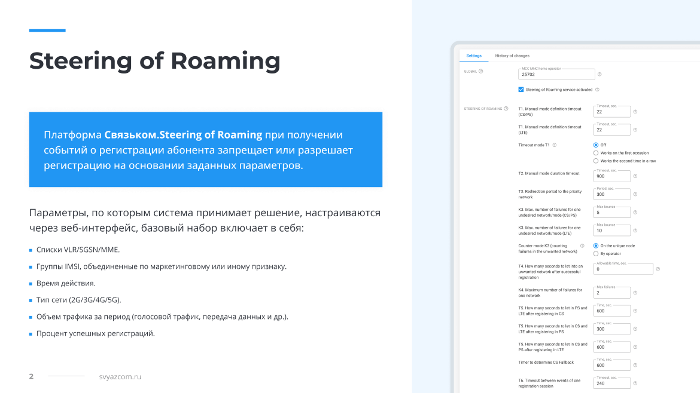Click MCC MNC home operator field 25702

[556, 74]
